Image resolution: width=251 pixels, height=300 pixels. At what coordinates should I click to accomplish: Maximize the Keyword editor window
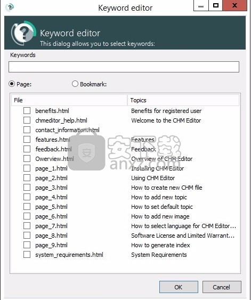pyautogui.click(x=216, y=5)
